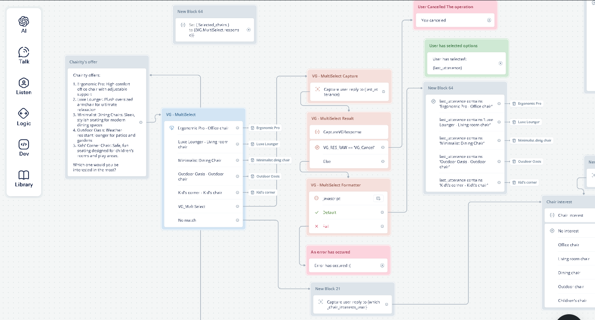Click the 'VG_Mult Select' row text
The image size is (595, 320).
coord(192,206)
